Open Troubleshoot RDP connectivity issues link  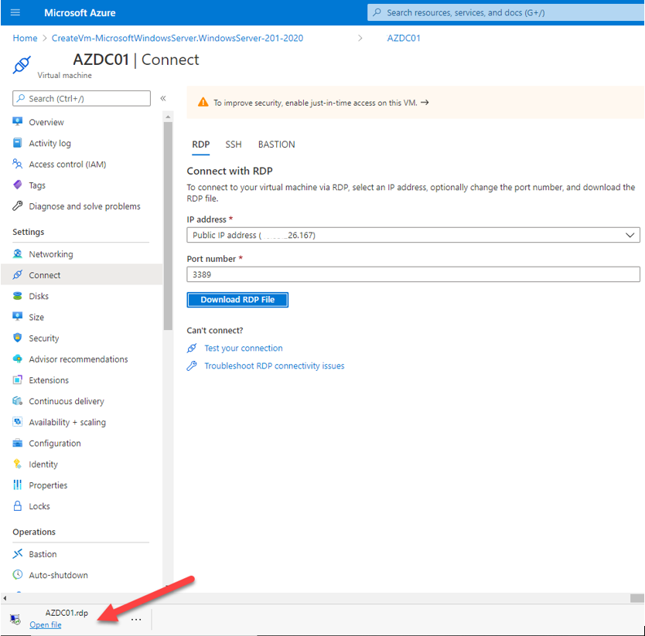tap(275, 366)
